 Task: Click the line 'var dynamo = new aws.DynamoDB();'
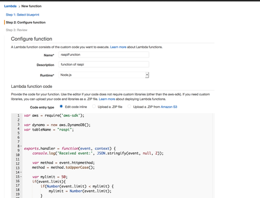(57, 125)
